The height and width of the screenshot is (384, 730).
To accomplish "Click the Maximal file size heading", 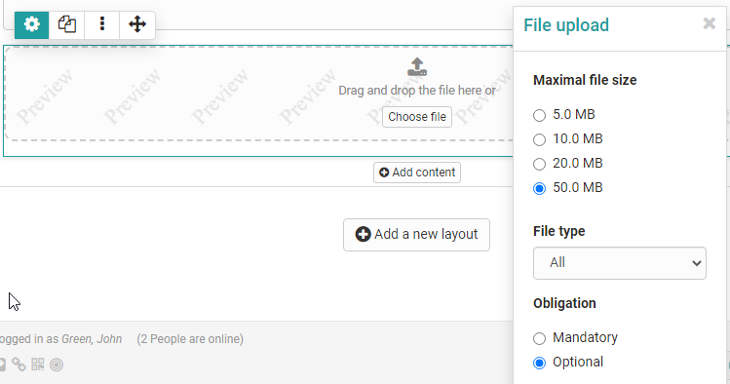I will click(585, 80).
